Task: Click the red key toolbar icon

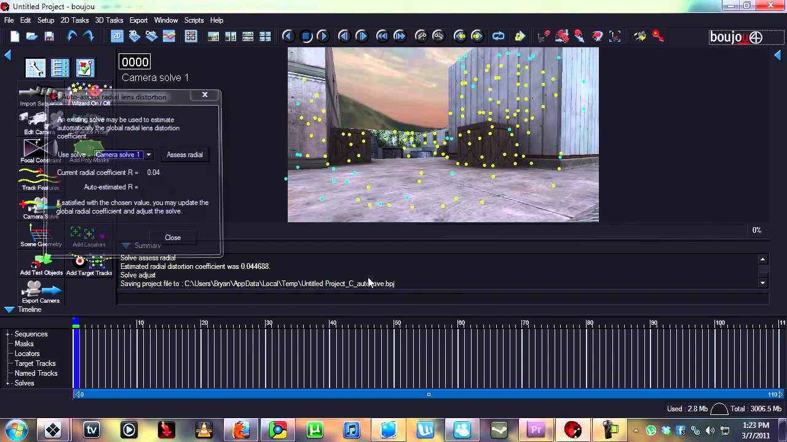Action: coord(658,37)
